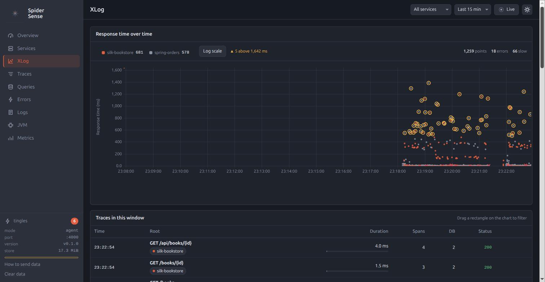The height and width of the screenshot is (282, 545).
Task: Go to Services section
Action: (x=41, y=48)
